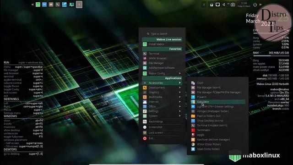Open the power menu icon on the panel

(255, 5)
